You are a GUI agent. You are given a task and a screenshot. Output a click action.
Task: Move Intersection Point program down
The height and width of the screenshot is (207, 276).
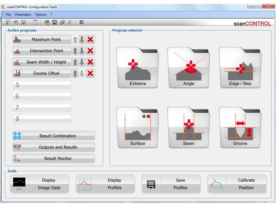(82, 51)
